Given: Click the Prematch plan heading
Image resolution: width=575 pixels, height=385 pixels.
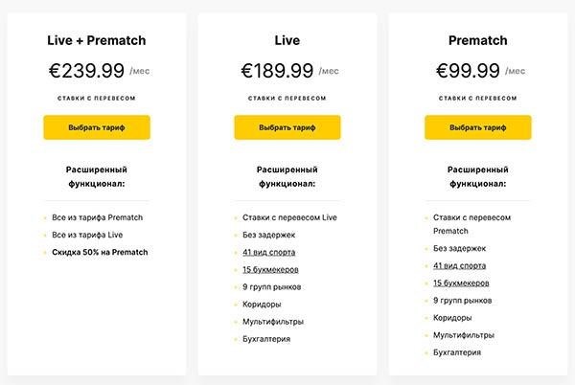Looking at the screenshot, I should (478, 40).
